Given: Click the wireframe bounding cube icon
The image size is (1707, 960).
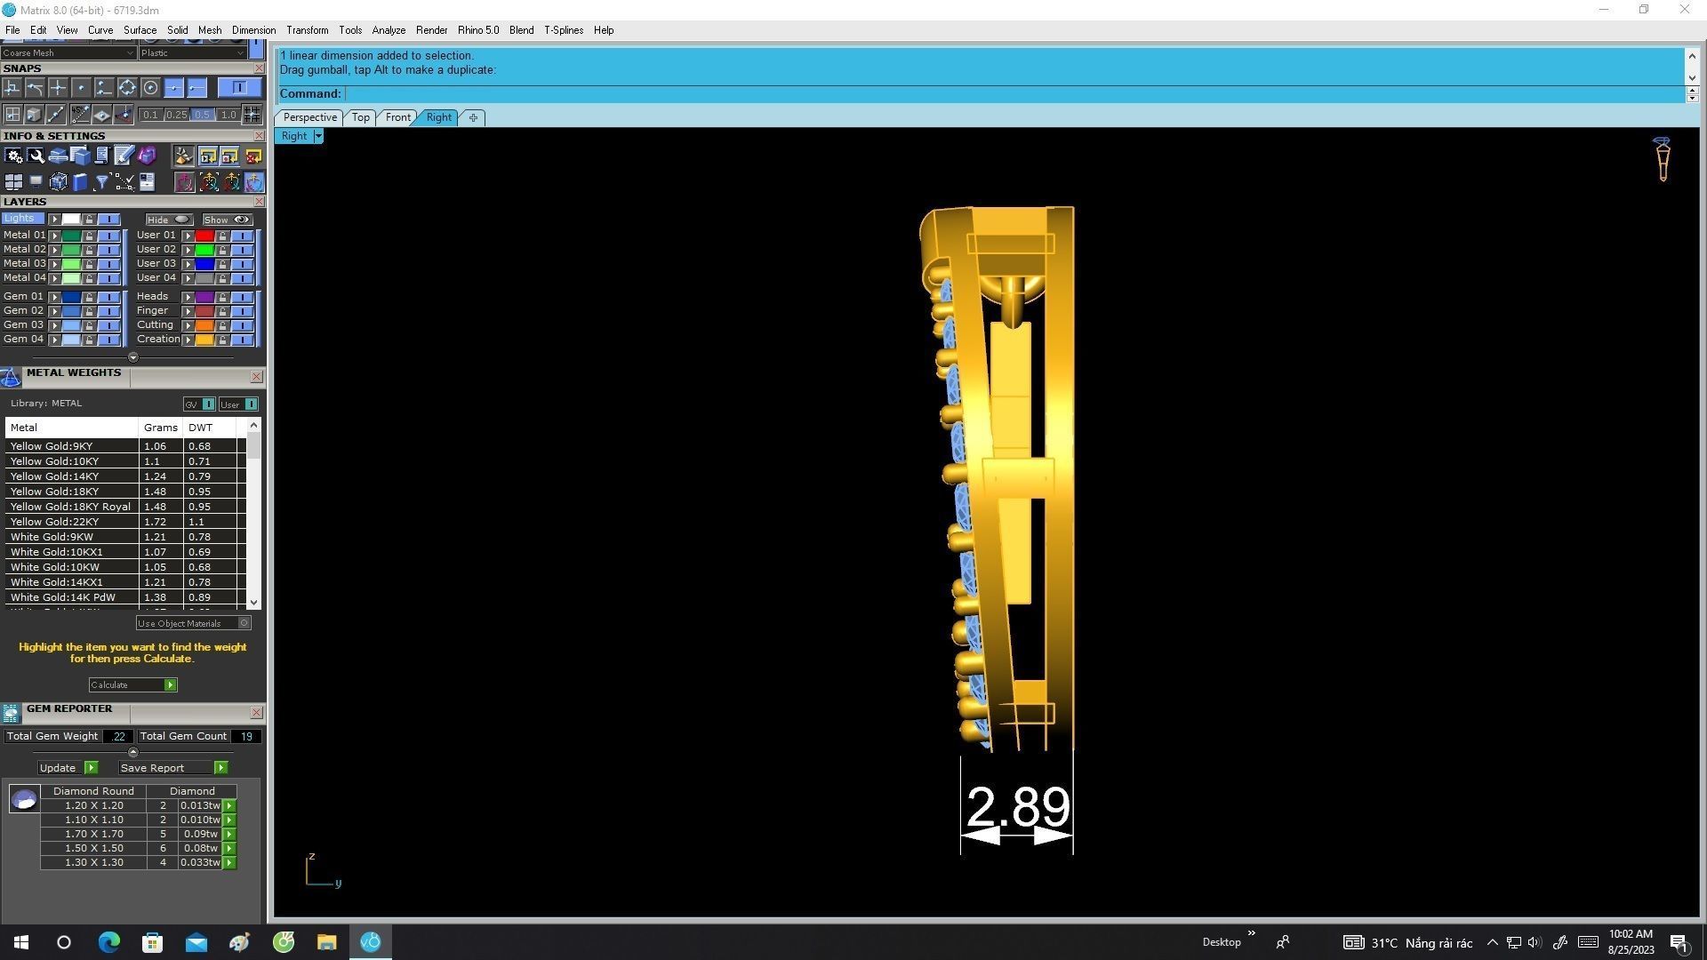Looking at the screenshot, I should (x=58, y=182).
